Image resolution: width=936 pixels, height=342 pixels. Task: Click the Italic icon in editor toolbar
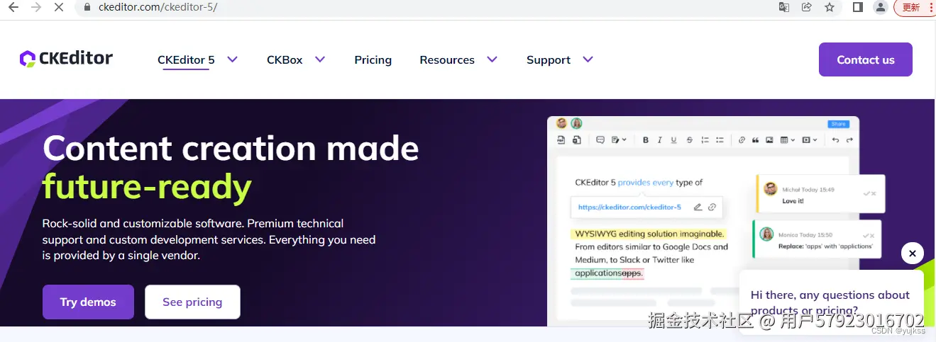coord(659,139)
